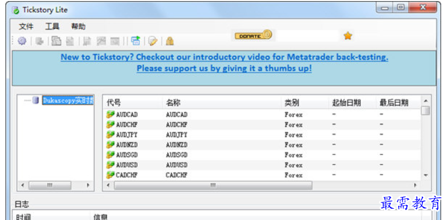Click the AUDUSD name cell in 名称 column

176,165
